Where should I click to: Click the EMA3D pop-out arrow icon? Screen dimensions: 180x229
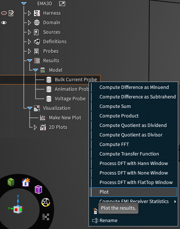click(x=62, y=4)
